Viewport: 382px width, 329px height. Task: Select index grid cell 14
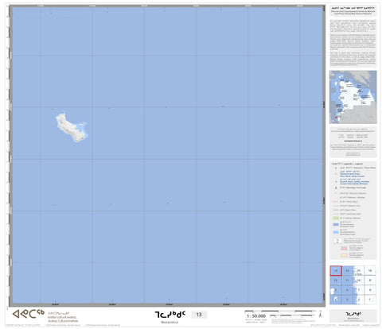[x=347, y=271]
